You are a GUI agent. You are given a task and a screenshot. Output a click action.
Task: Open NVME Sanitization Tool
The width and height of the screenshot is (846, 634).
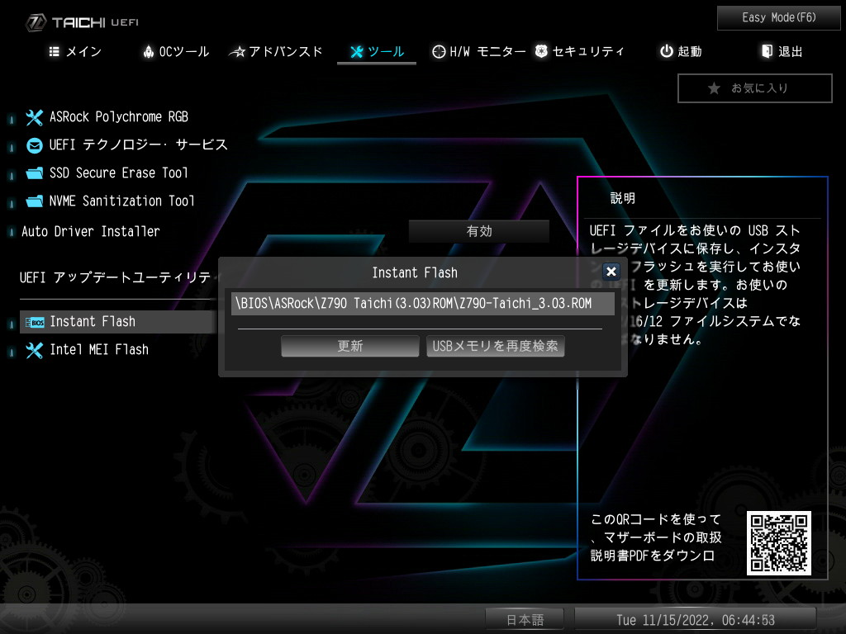tap(122, 201)
